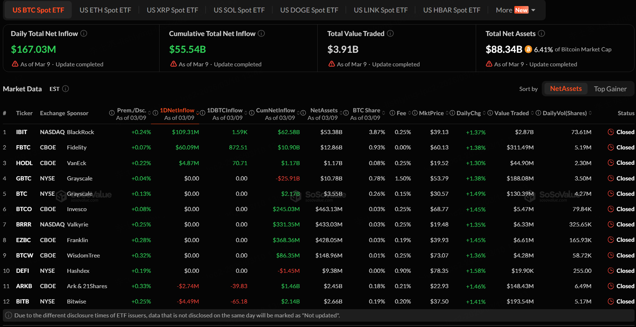The height and width of the screenshot is (327, 636).
Task: Open the US ETH Spot ETF tab
Action: (x=105, y=10)
